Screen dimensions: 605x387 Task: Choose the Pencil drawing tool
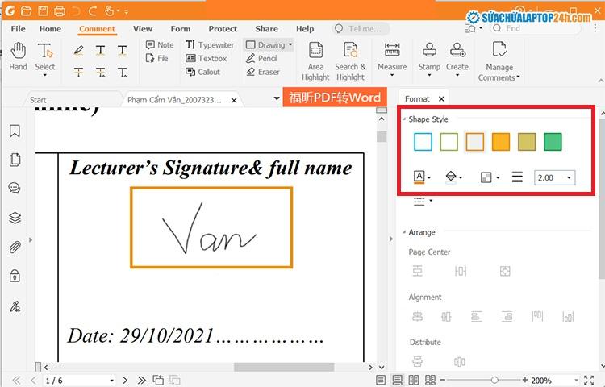(x=261, y=58)
